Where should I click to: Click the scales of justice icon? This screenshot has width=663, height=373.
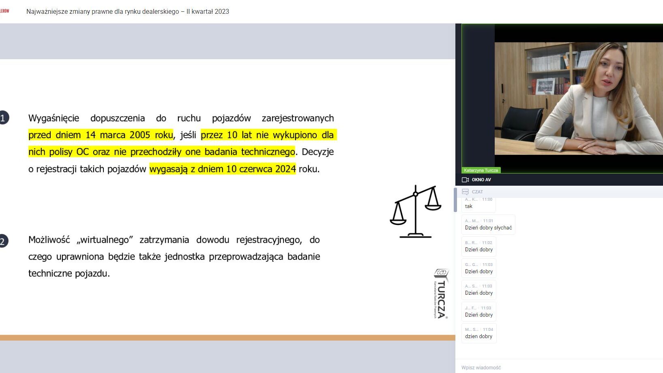coord(416,211)
